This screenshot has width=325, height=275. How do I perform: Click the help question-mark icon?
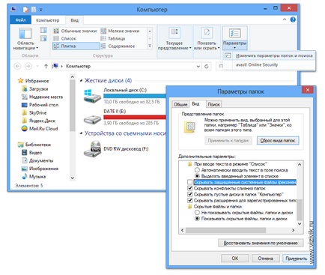[293, 19]
